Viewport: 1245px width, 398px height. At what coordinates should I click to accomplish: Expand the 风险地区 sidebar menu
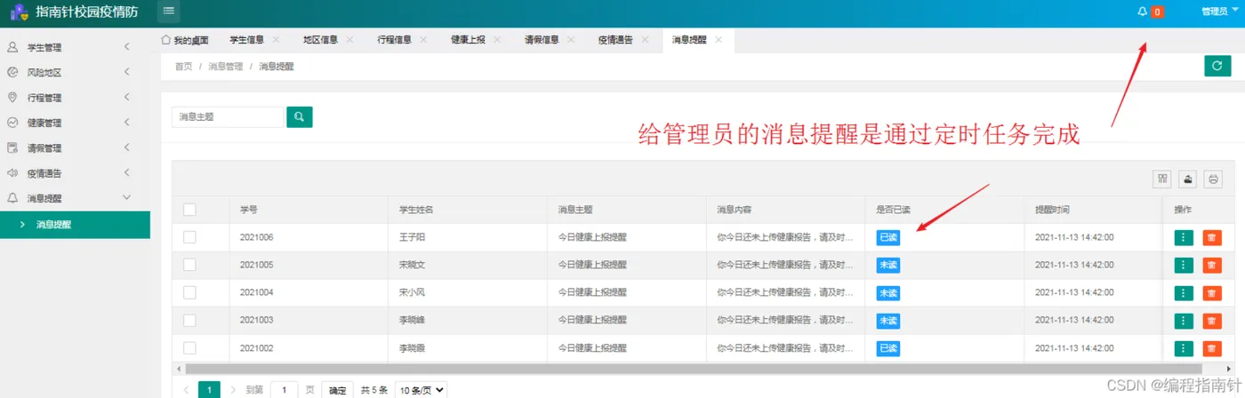click(75, 72)
